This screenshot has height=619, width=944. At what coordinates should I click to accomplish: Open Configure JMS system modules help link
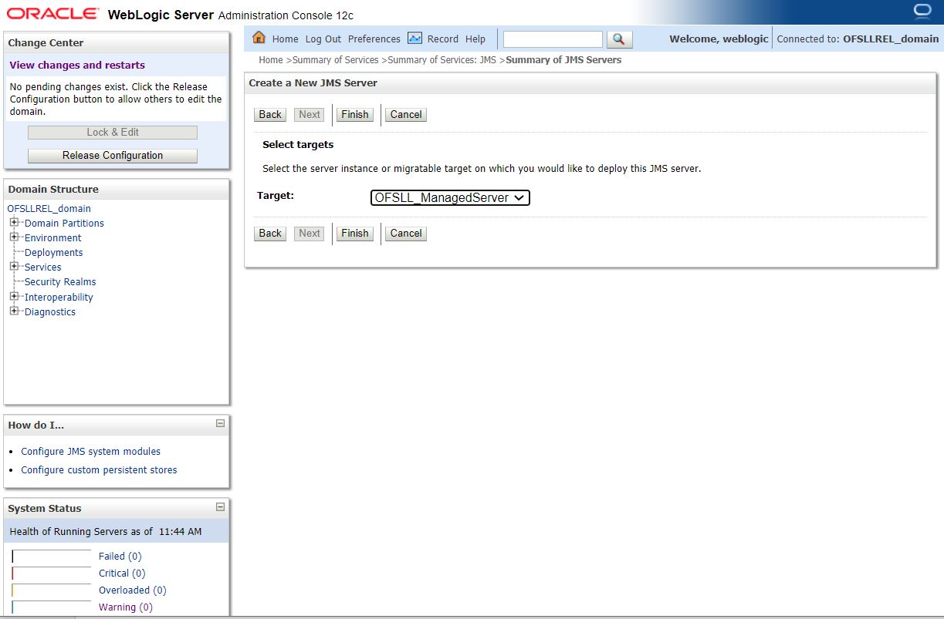(x=90, y=451)
